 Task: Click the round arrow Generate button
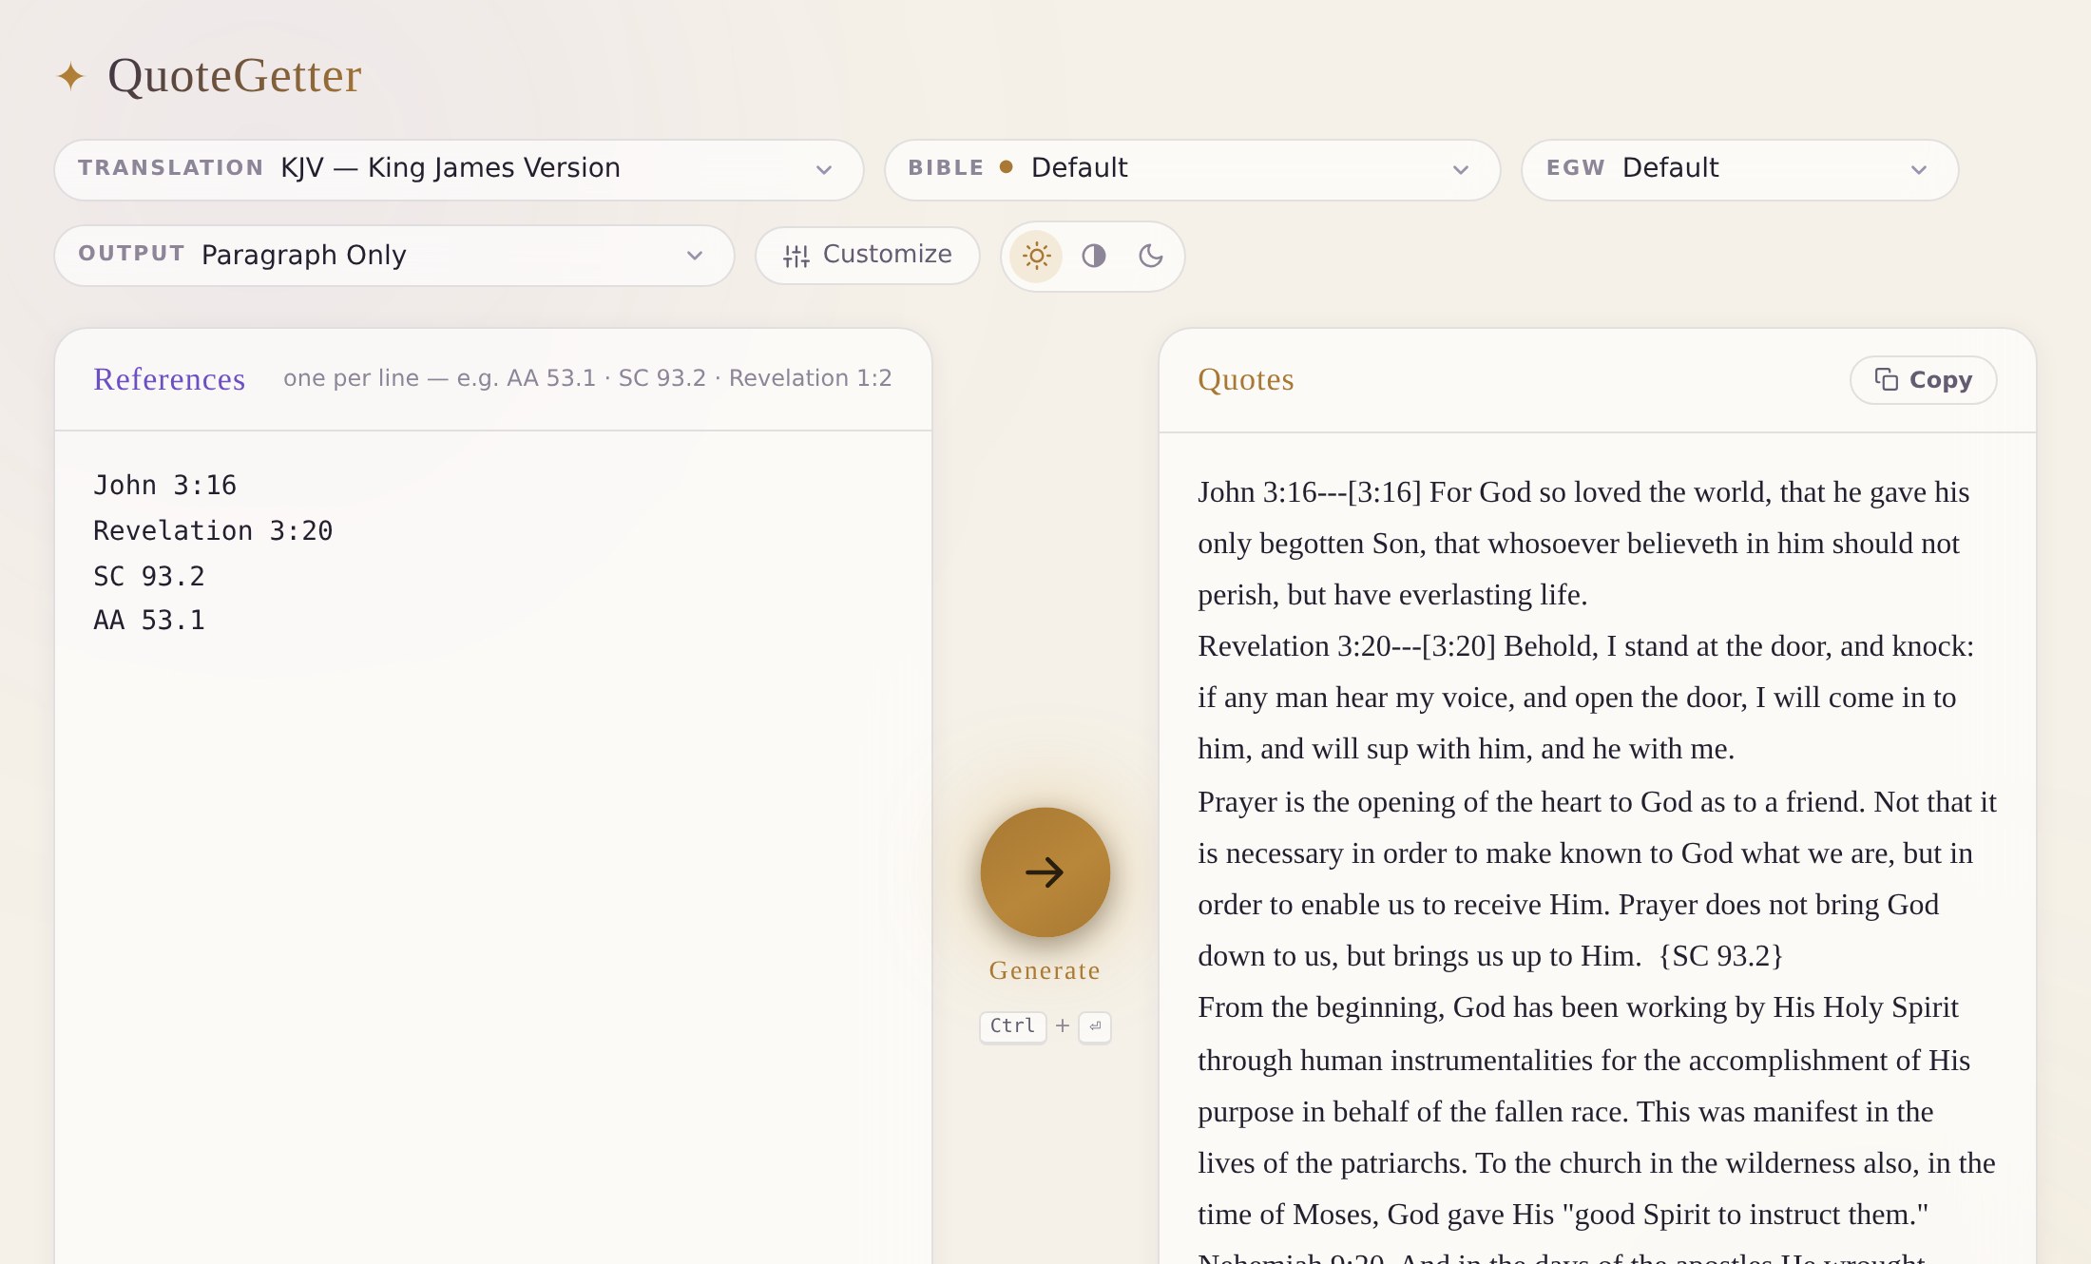point(1045,872)
